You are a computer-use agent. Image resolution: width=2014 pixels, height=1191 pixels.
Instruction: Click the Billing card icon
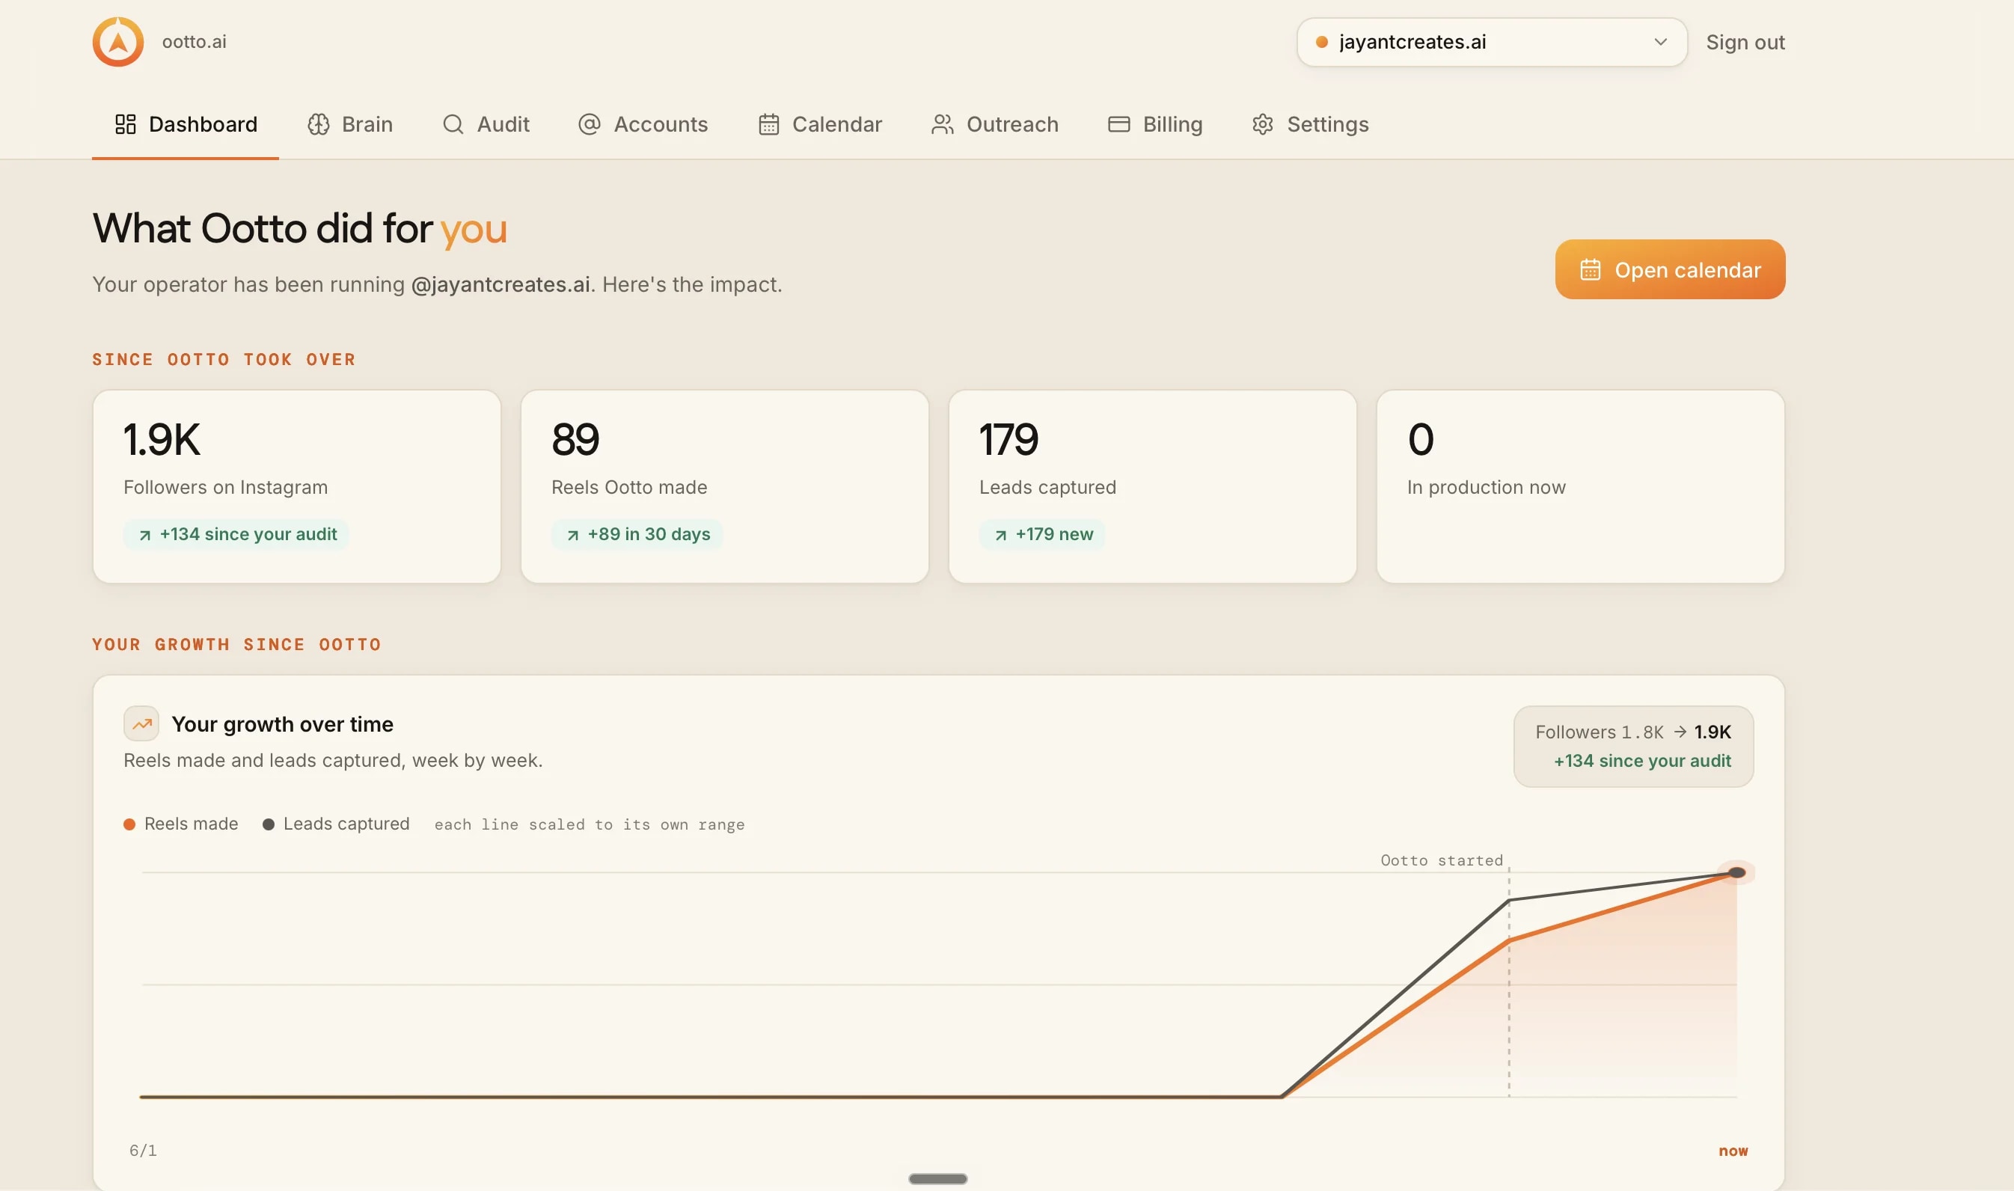(1118, 124)
